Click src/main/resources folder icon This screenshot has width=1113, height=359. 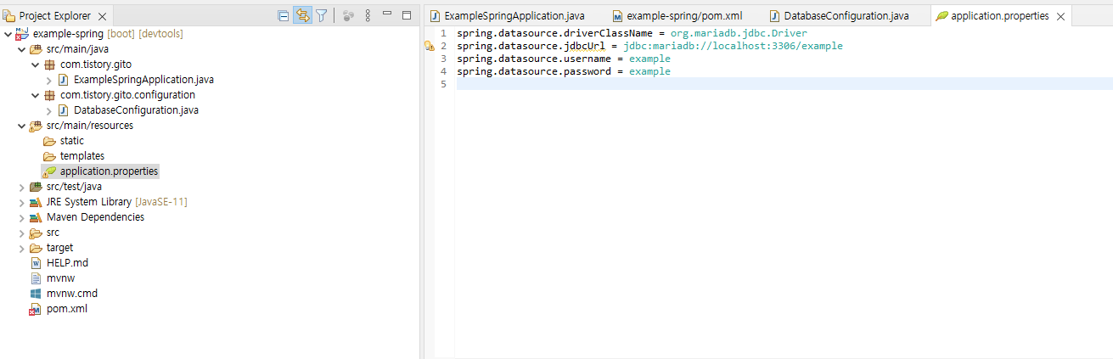tap(36, 126)
